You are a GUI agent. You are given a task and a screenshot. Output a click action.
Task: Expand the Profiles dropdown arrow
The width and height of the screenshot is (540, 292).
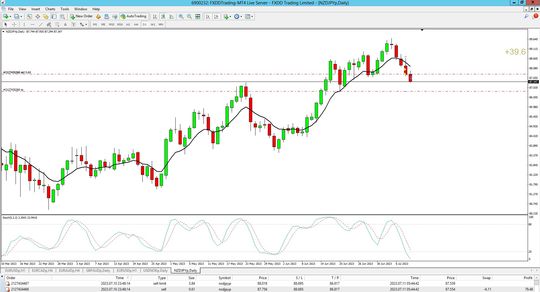click(x=21, y=16)
